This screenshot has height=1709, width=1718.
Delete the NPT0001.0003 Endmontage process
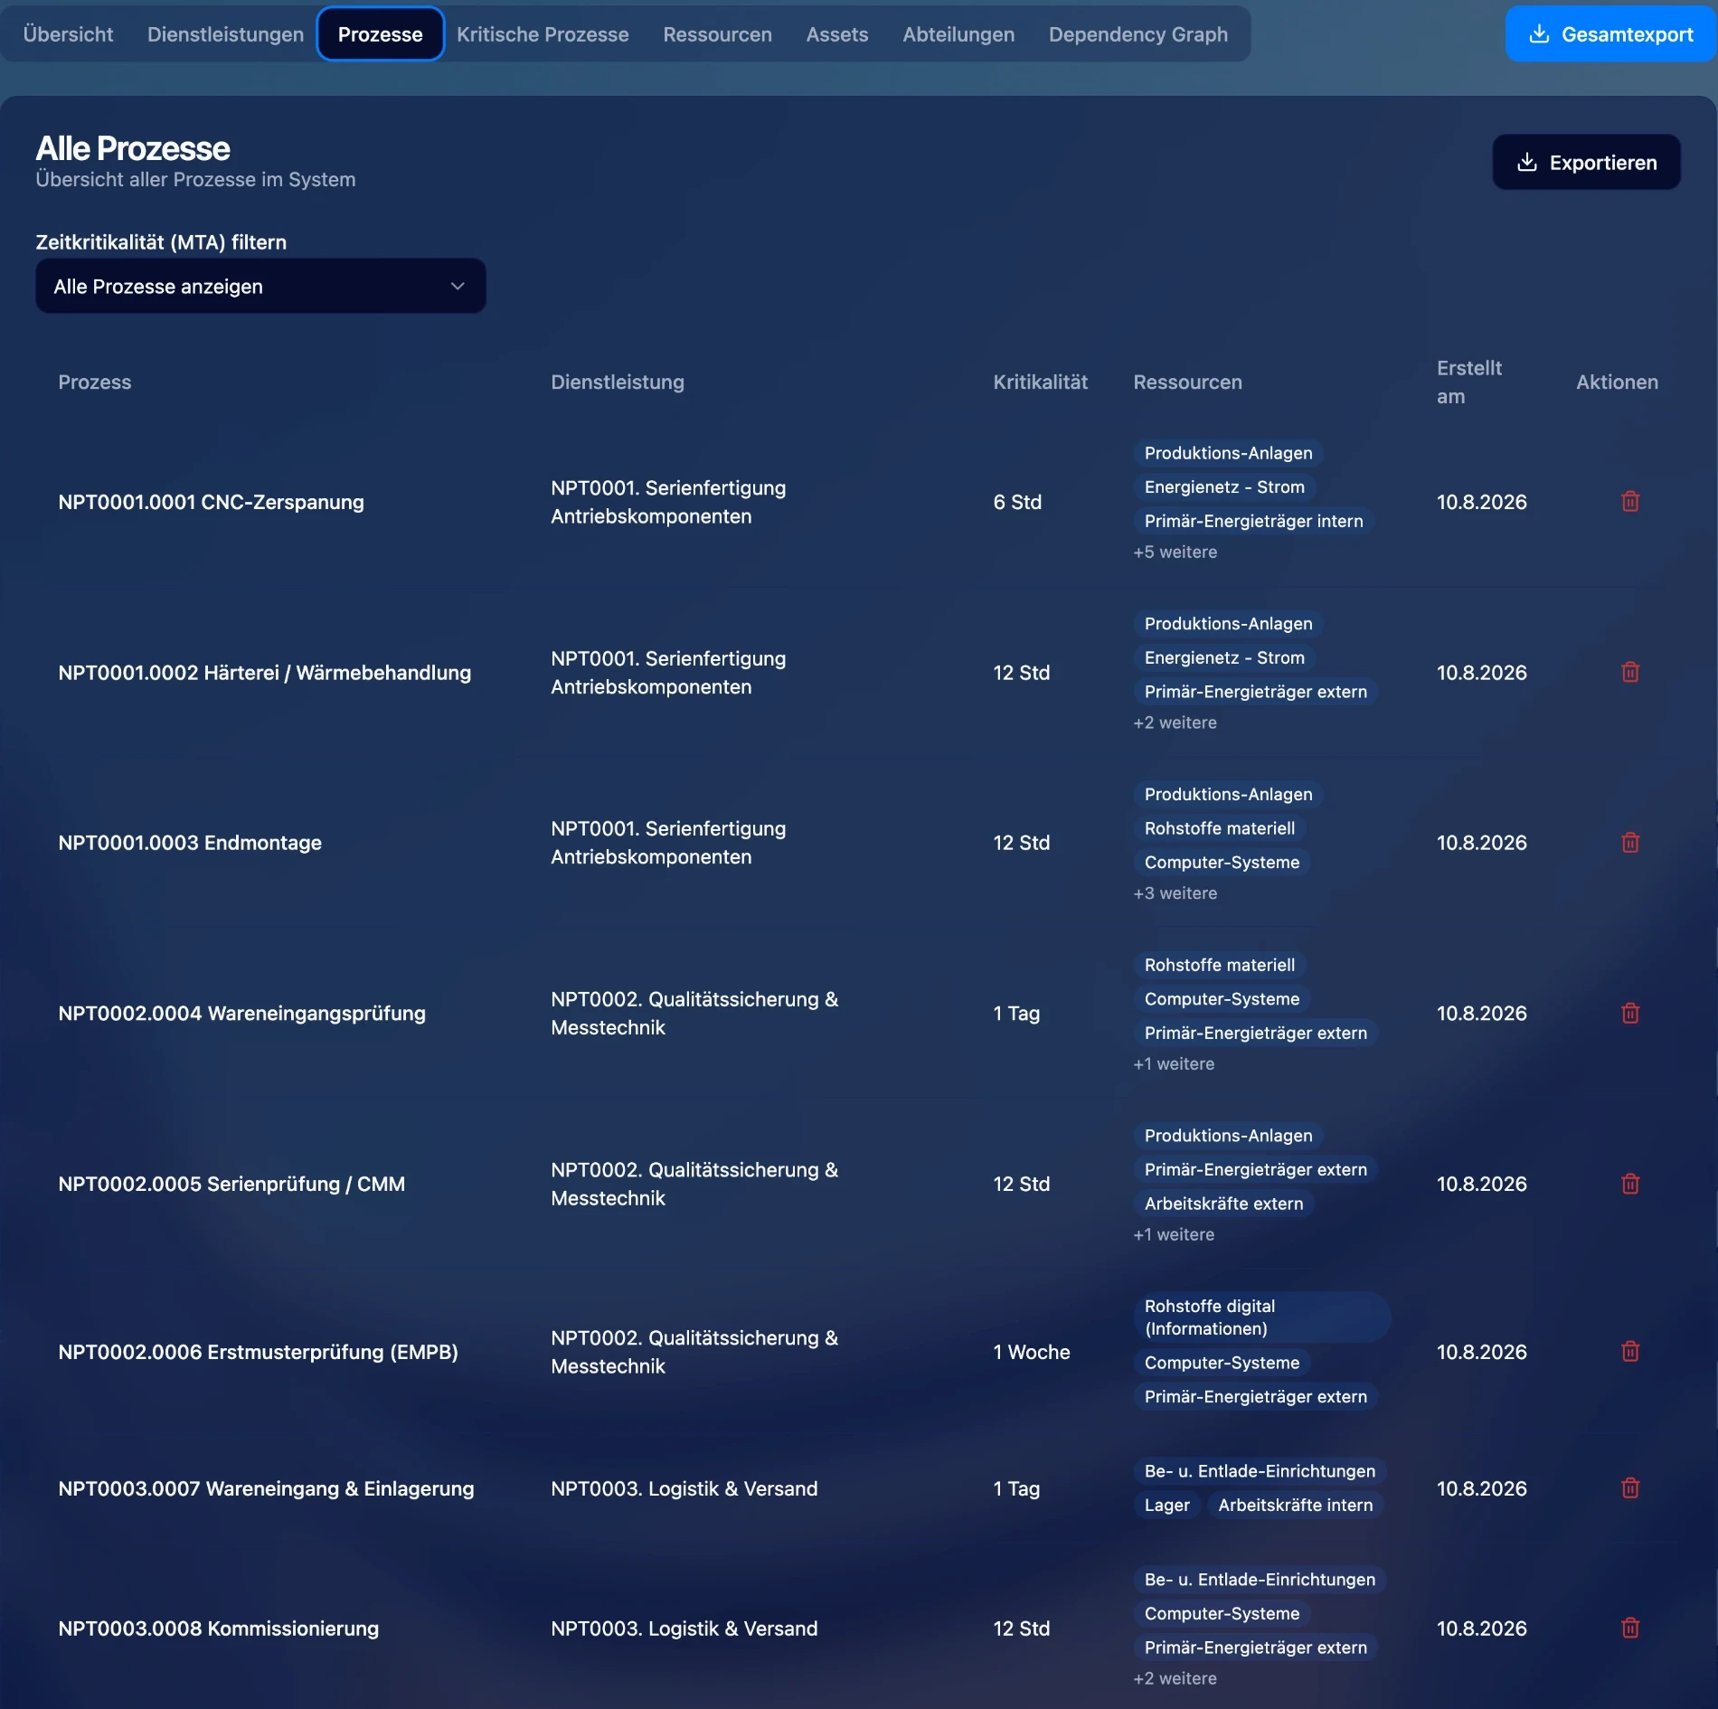1629,843
